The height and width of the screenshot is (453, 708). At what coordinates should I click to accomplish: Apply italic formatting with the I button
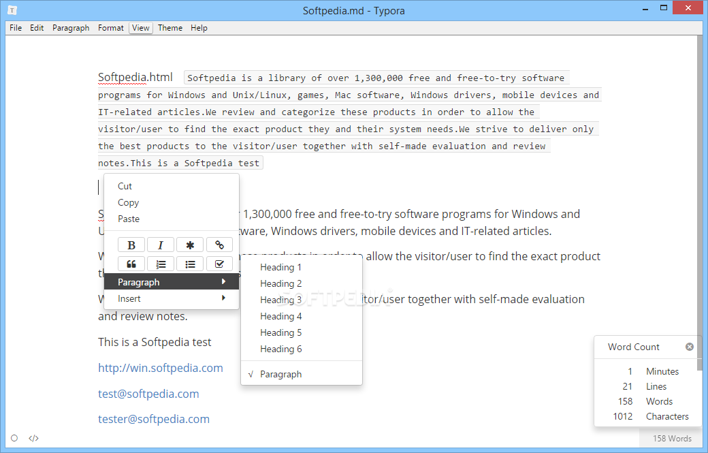pyautogui.click(x=160, y=245)
